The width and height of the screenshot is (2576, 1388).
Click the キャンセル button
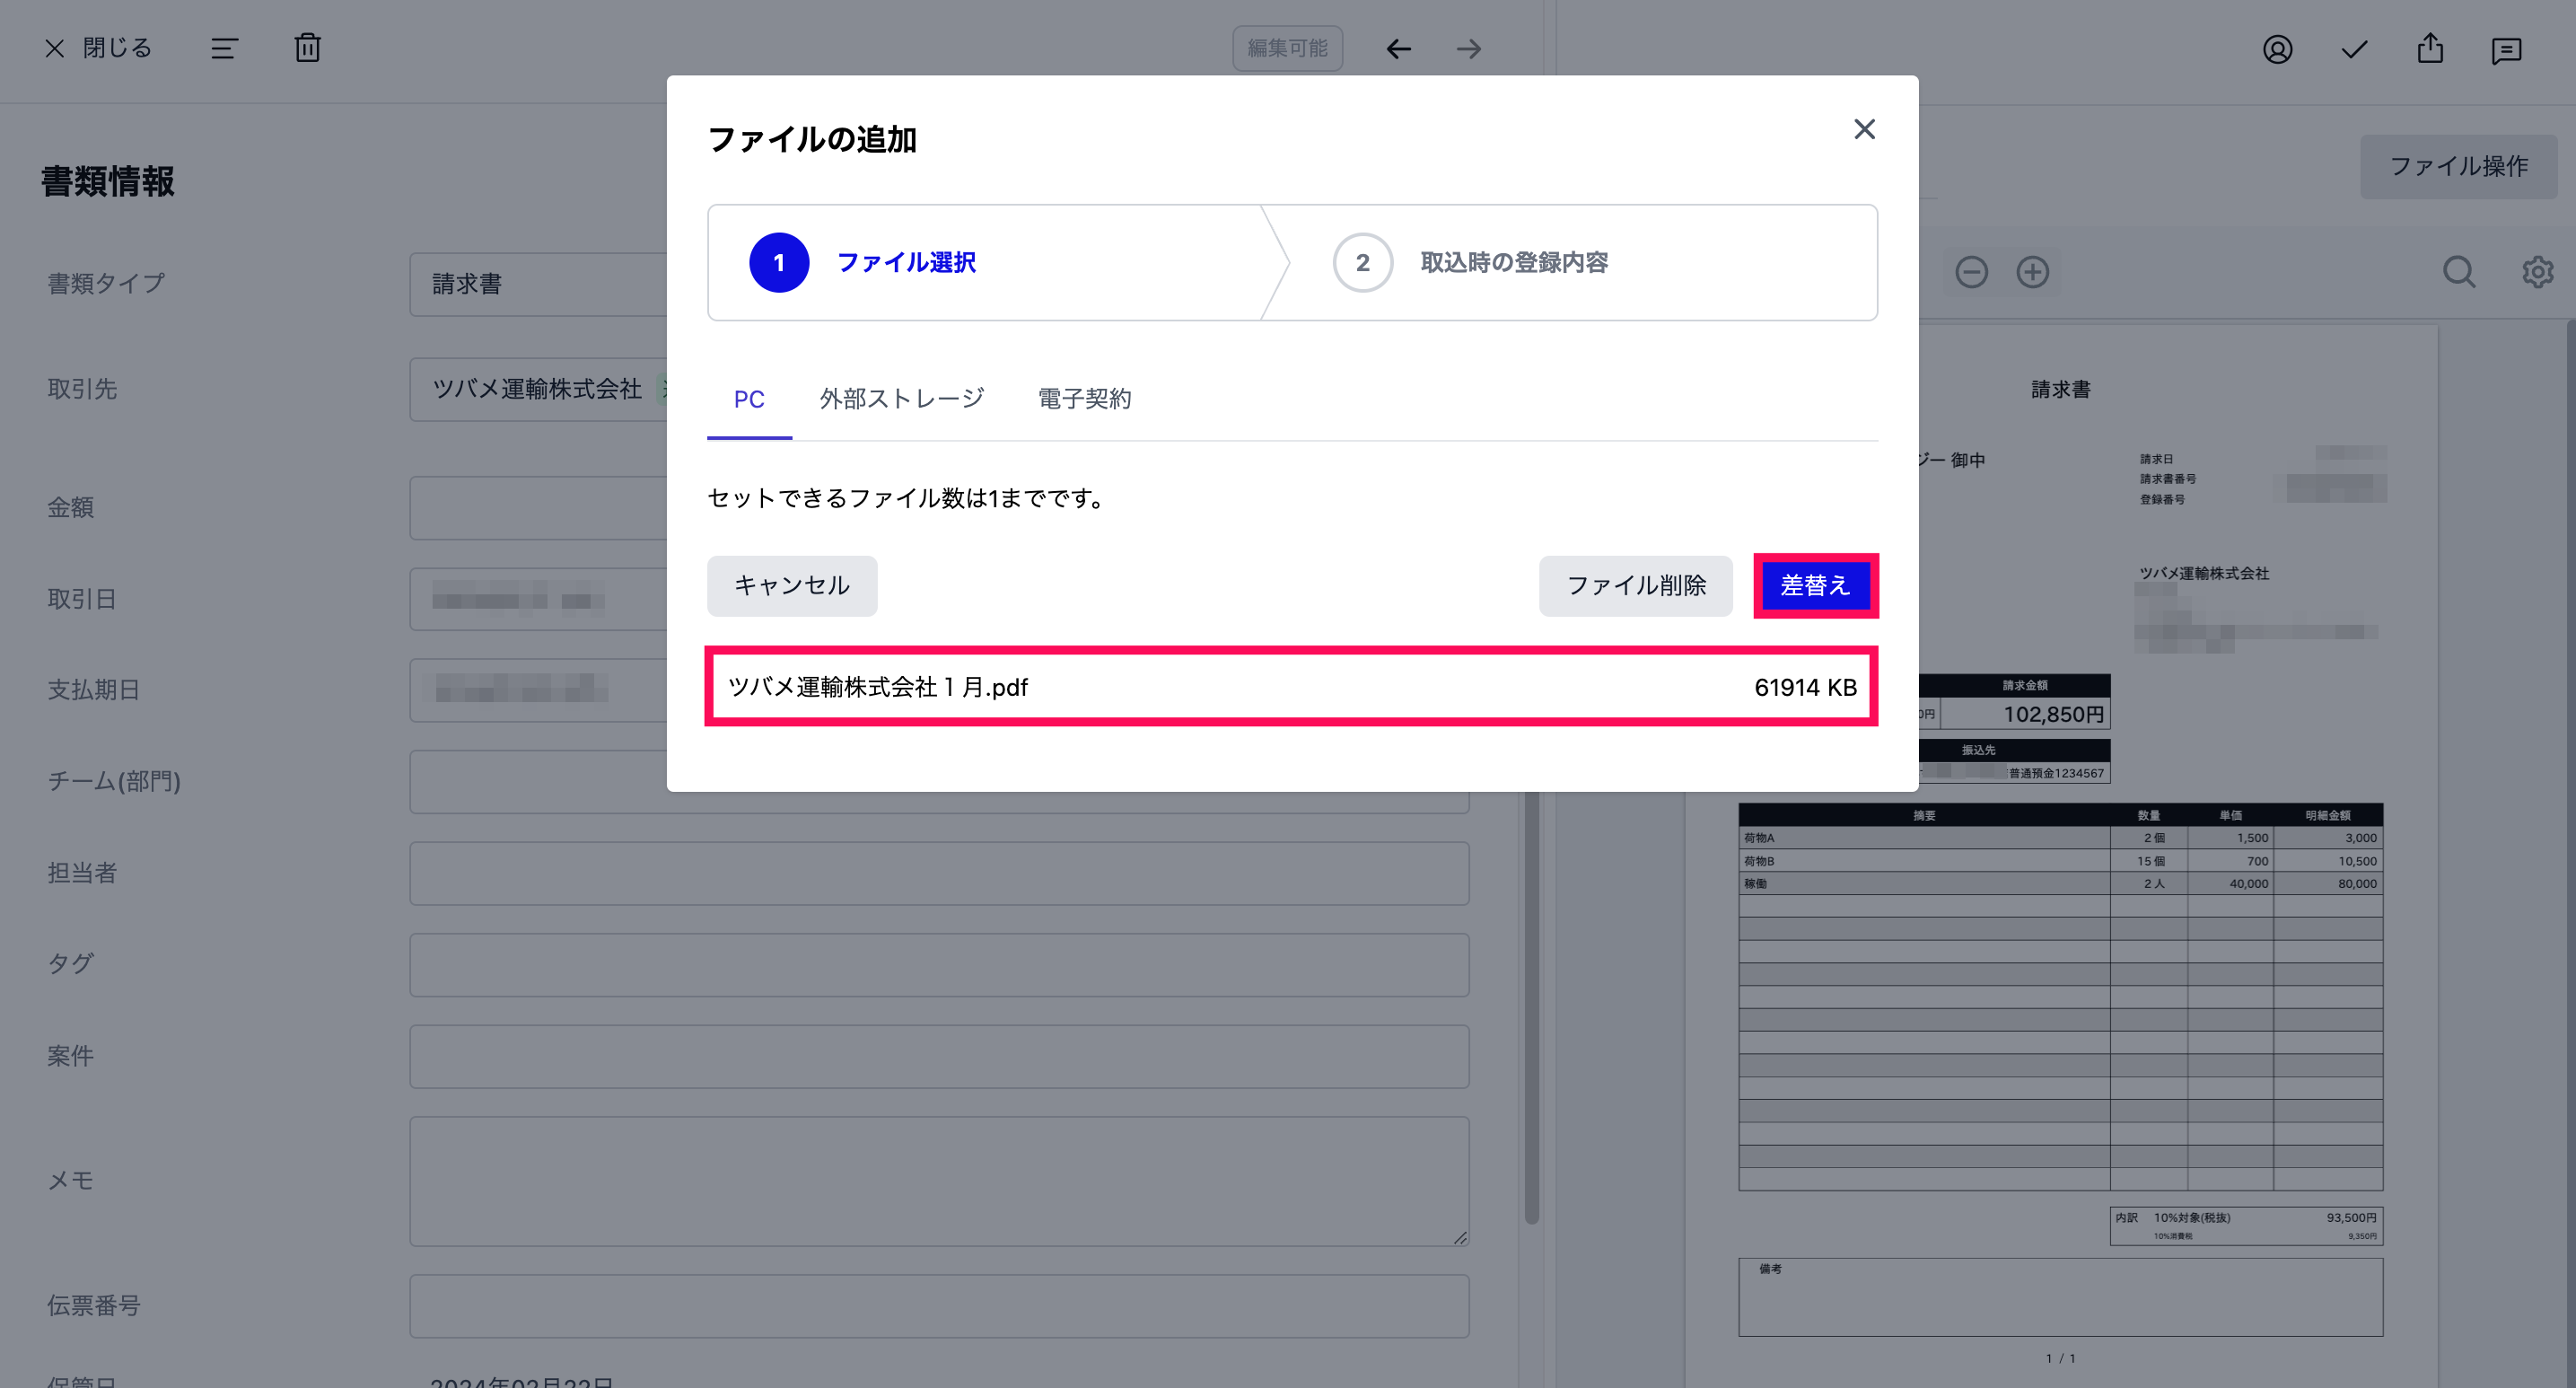click(792, 586)
